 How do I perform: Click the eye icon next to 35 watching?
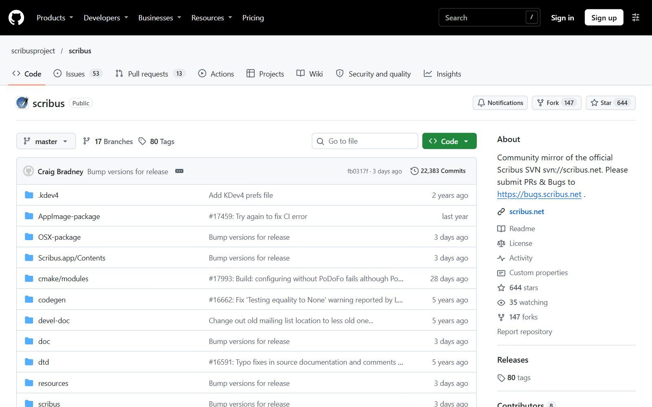pos(501,302)
